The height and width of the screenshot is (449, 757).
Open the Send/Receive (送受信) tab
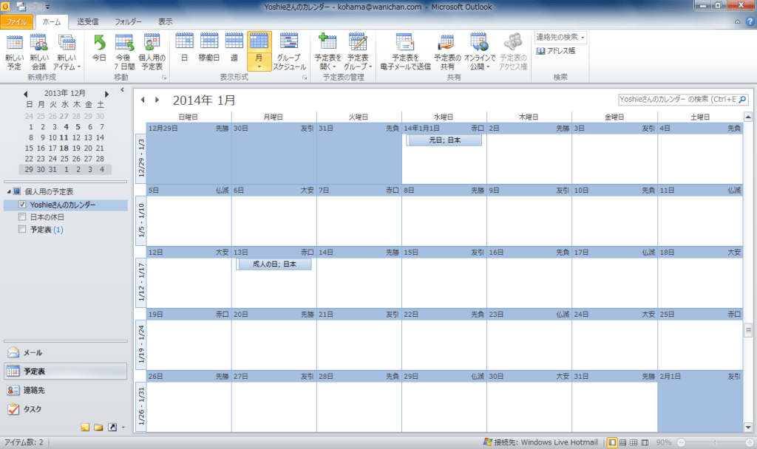87,21
